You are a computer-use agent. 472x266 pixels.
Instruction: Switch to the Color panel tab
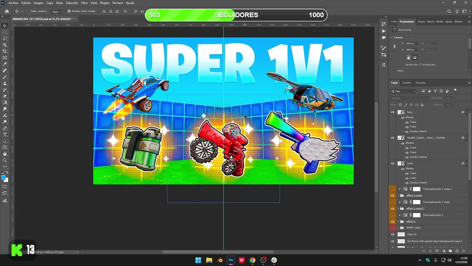[x=394, y=21]
